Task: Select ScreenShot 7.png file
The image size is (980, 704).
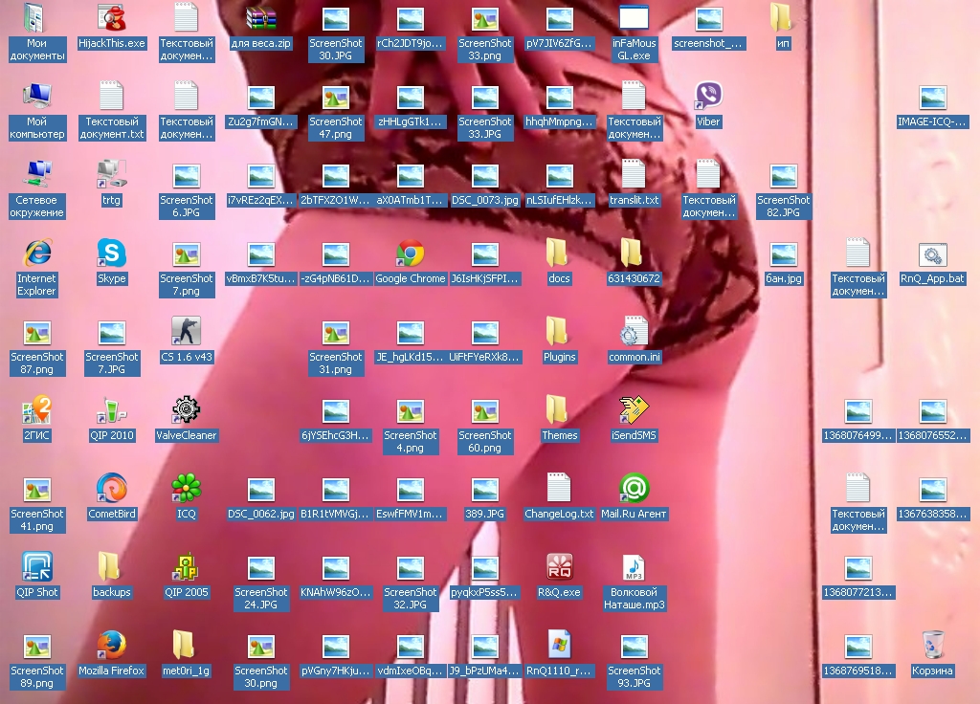Action: [x=187, y=253]
